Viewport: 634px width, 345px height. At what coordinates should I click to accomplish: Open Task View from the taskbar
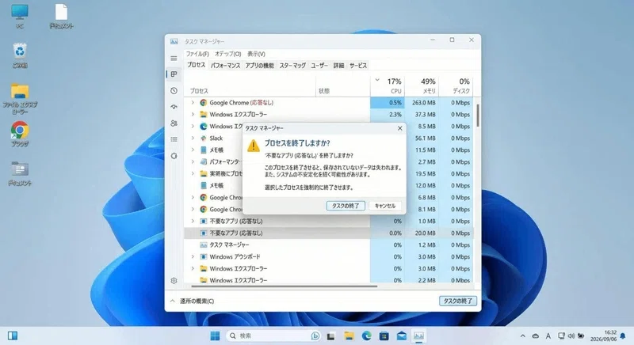[x=331, y=336]
